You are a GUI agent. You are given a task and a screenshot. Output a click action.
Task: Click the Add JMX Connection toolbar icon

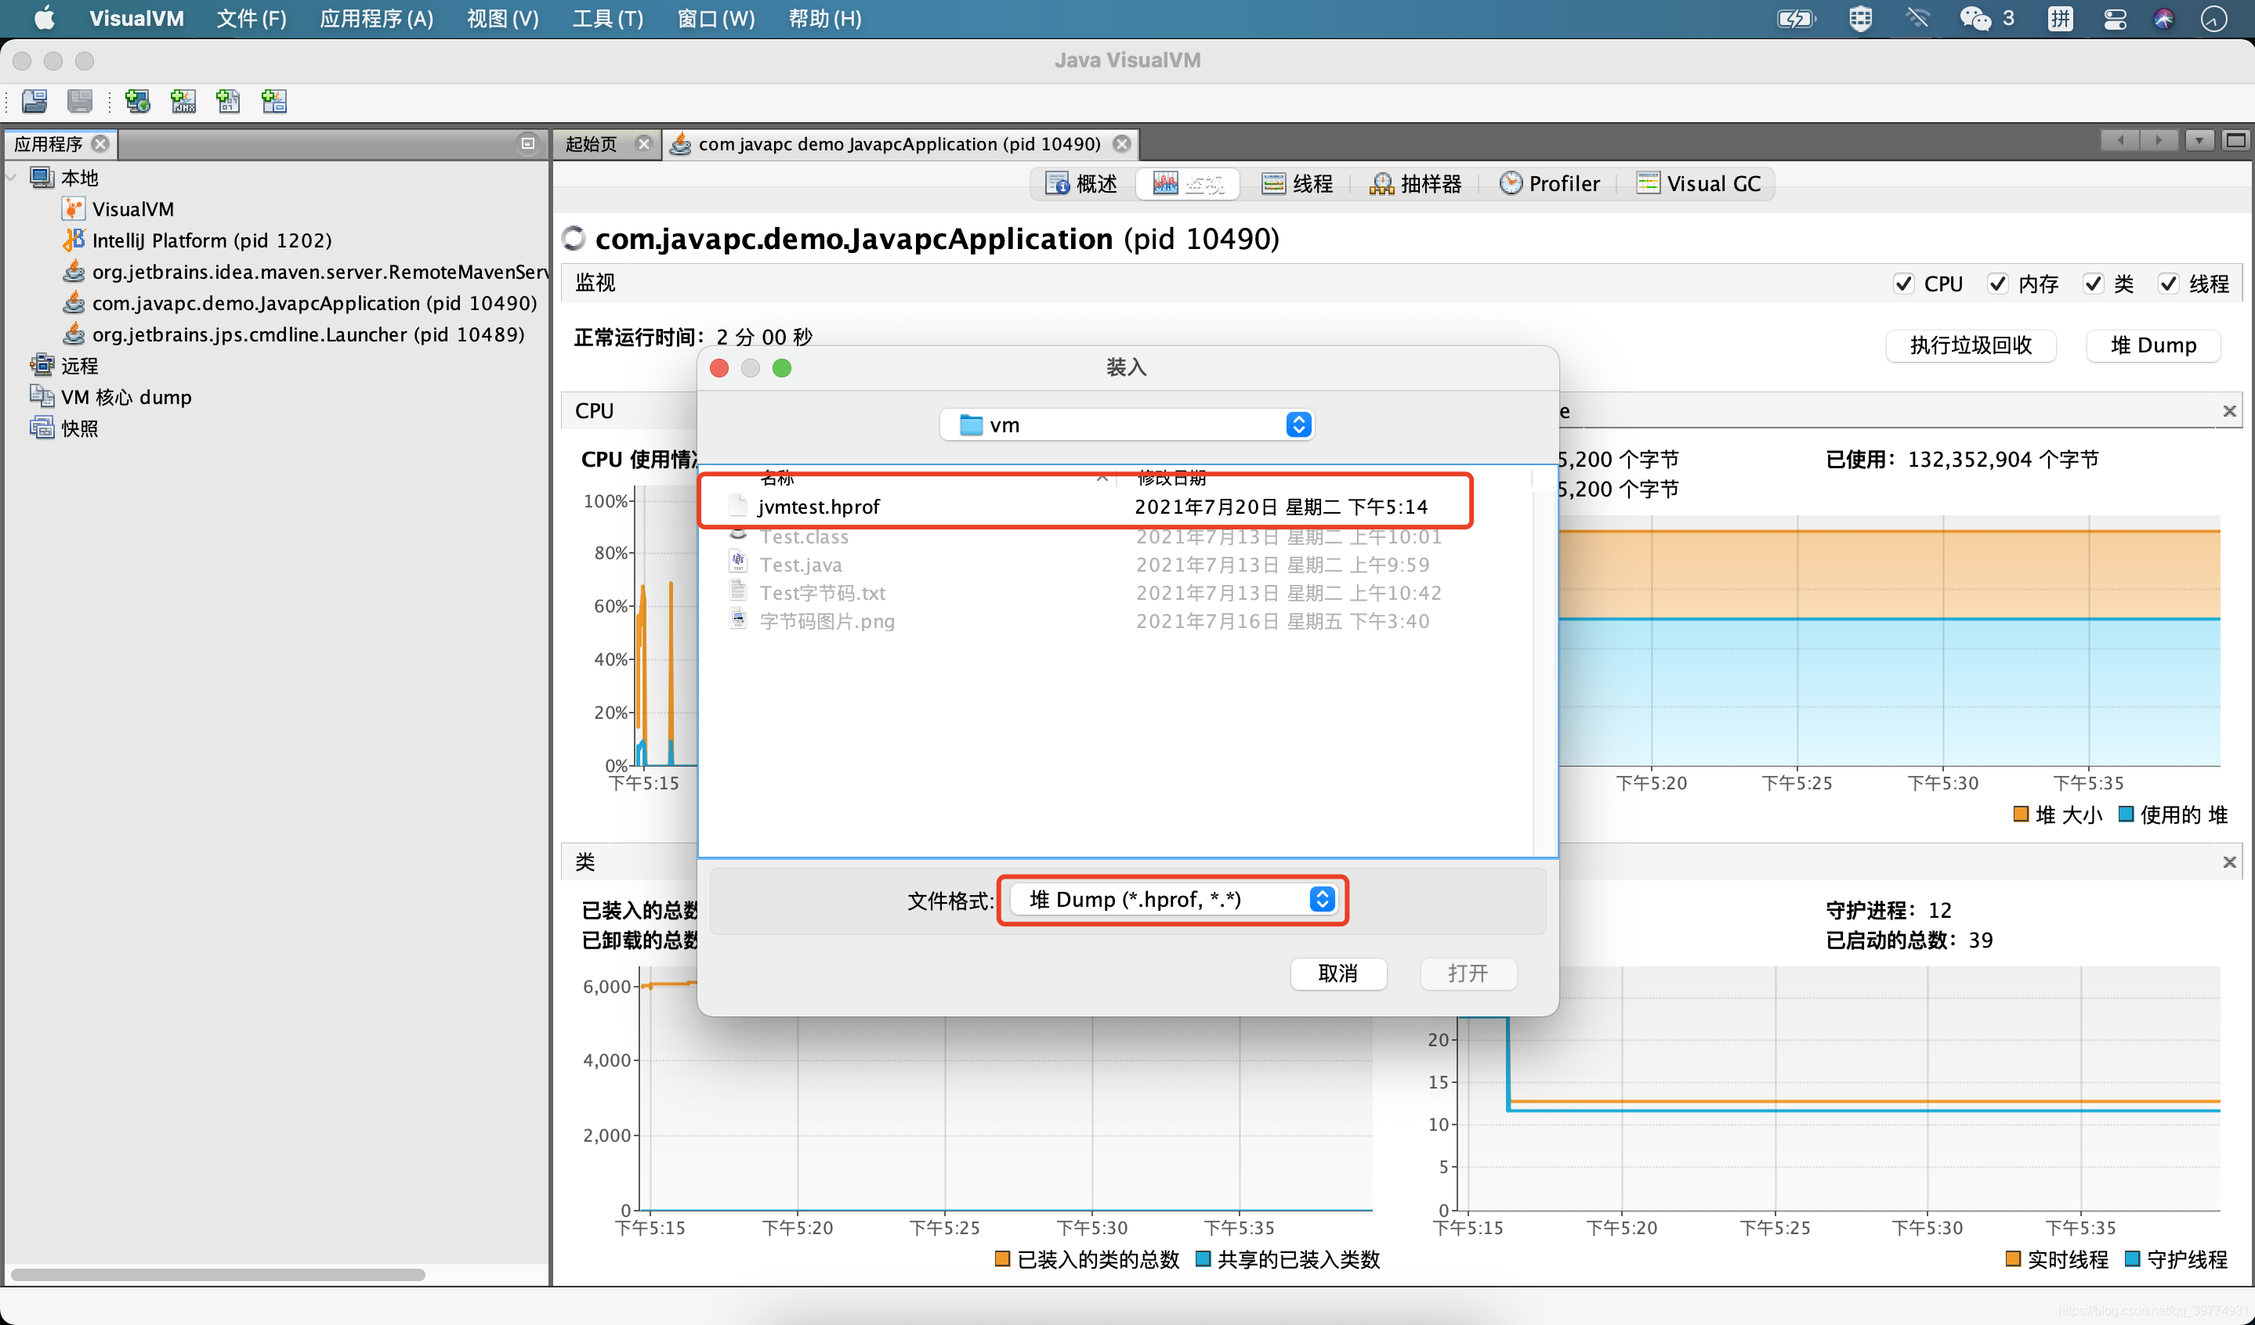pos(183,101)
